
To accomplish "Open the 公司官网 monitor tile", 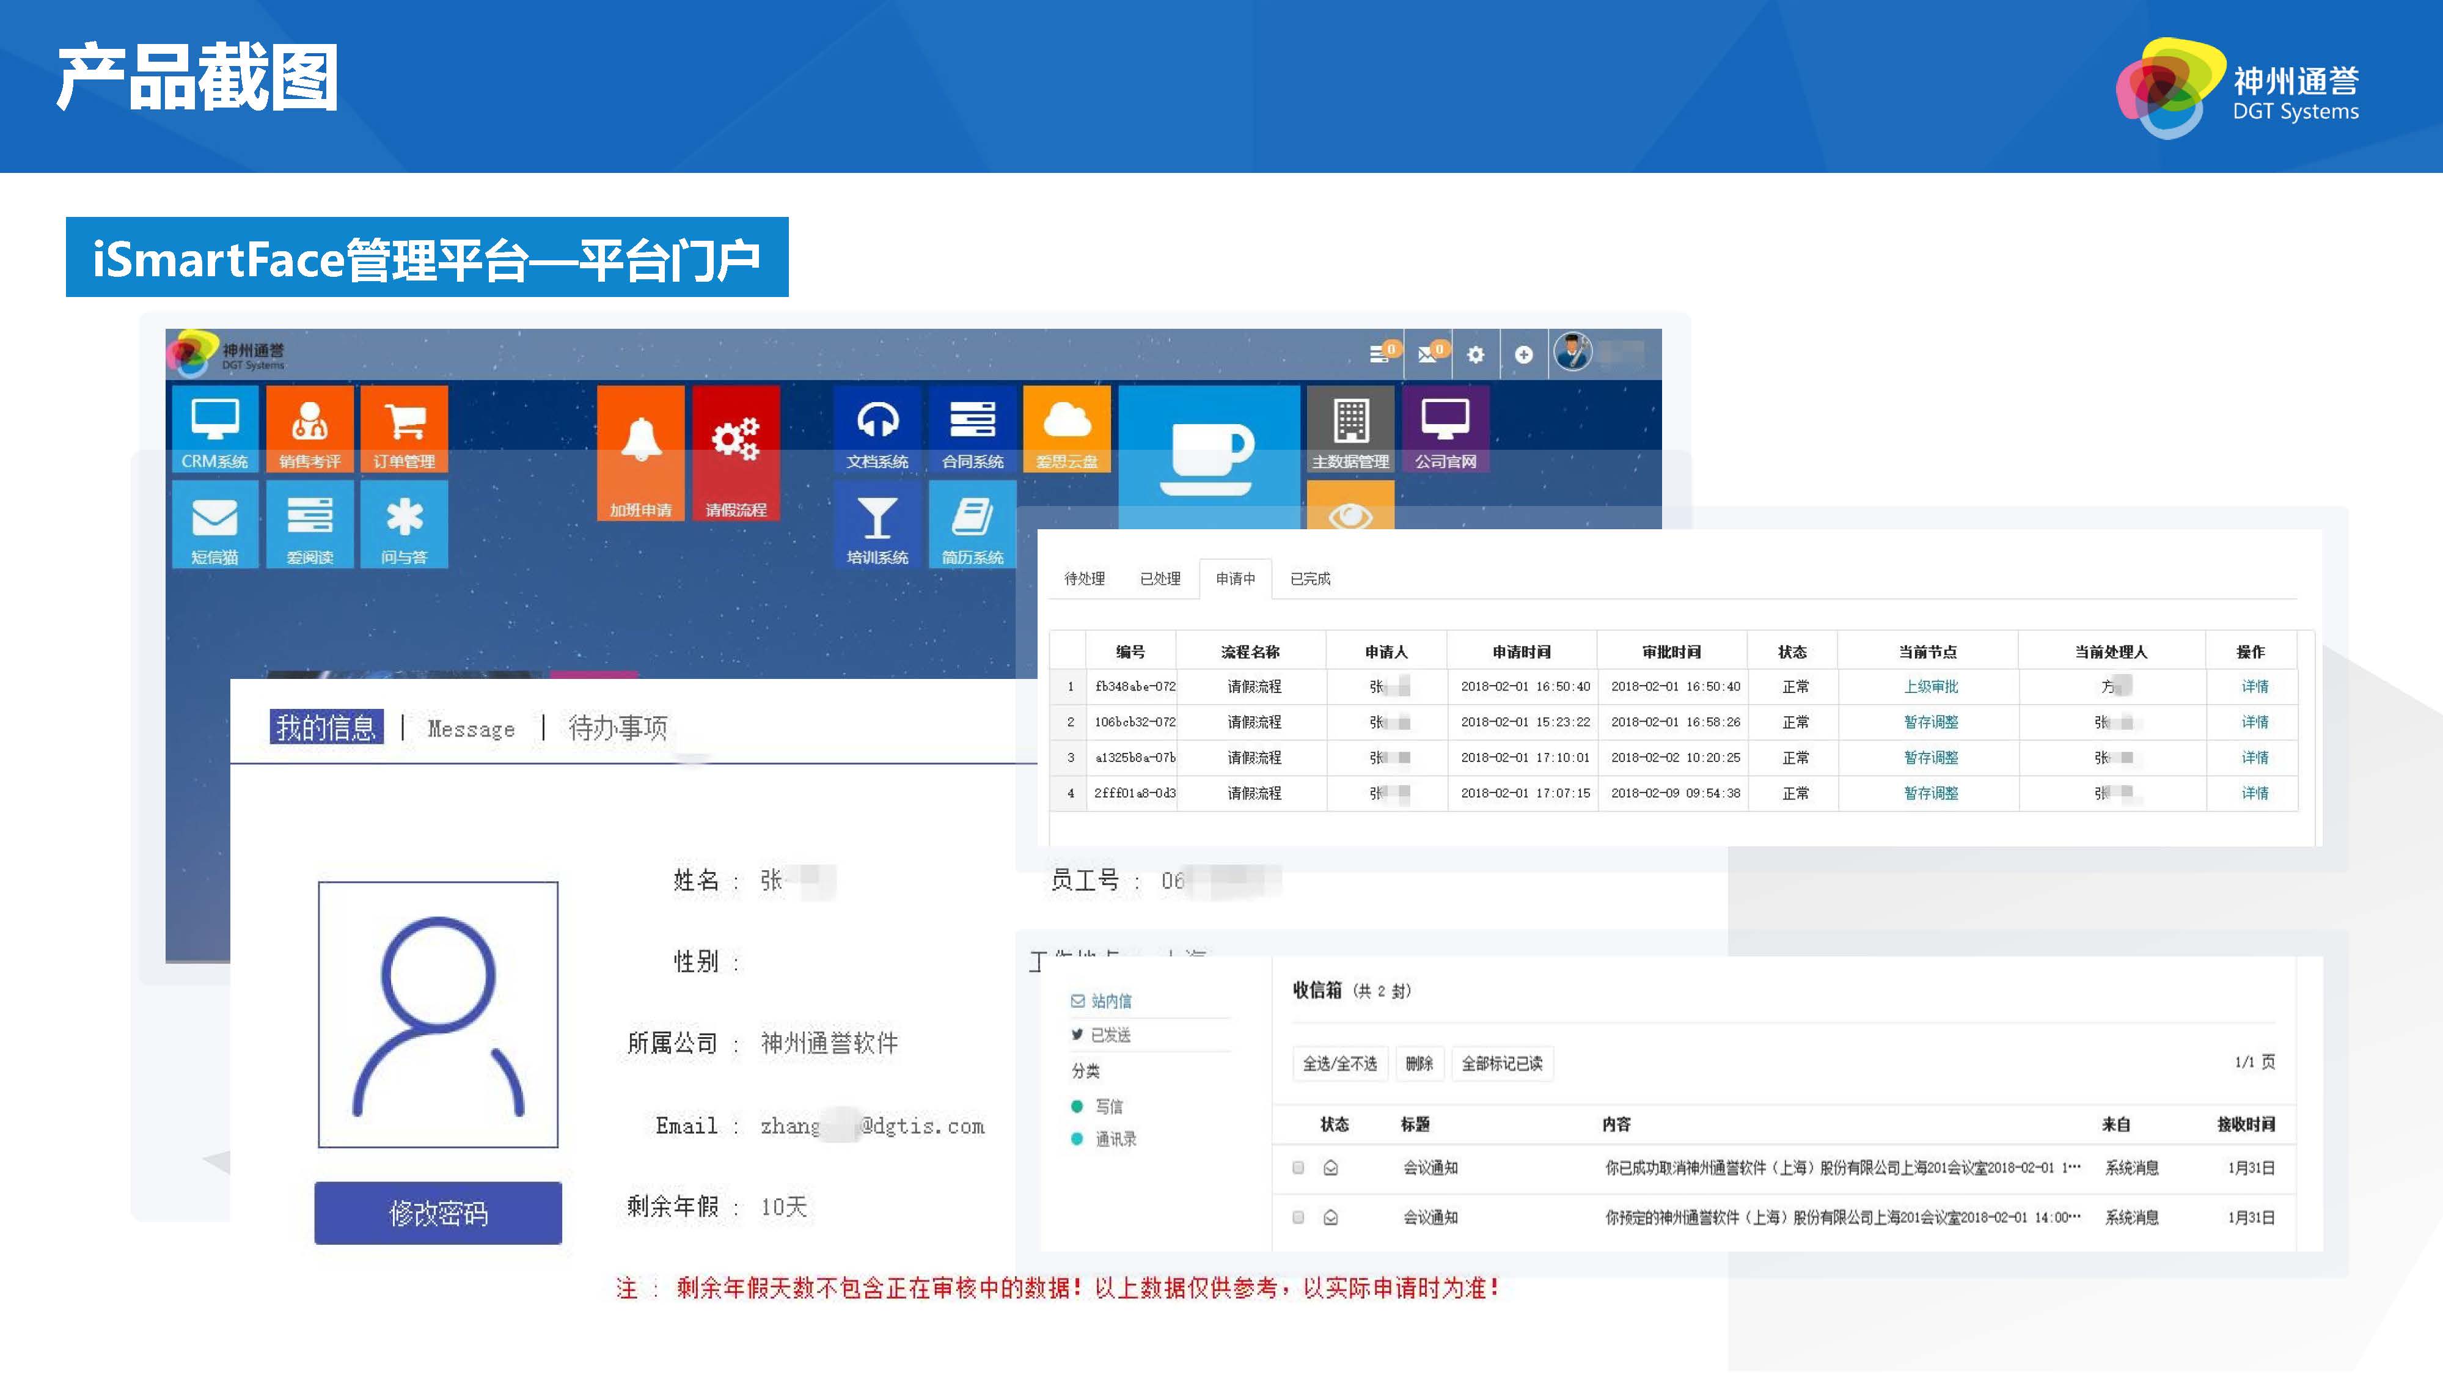I will pyautogui.click(x=1445, y=428).
